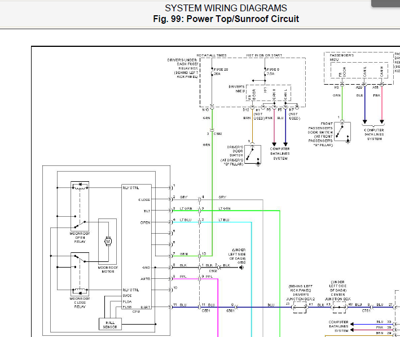Click the HOT IN ON OR START label
The image size is (400, 337).
coord(264,55)
